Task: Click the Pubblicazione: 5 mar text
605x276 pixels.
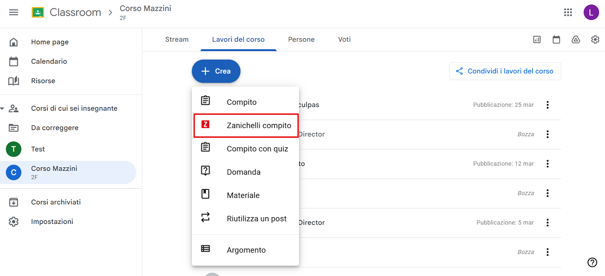Action: pos(505,223)
